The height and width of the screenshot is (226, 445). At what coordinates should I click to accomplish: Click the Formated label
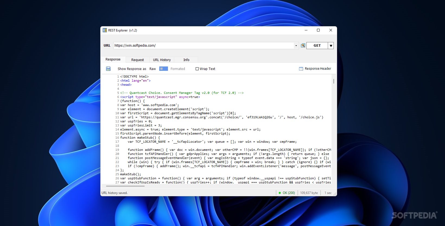(178, 69)
